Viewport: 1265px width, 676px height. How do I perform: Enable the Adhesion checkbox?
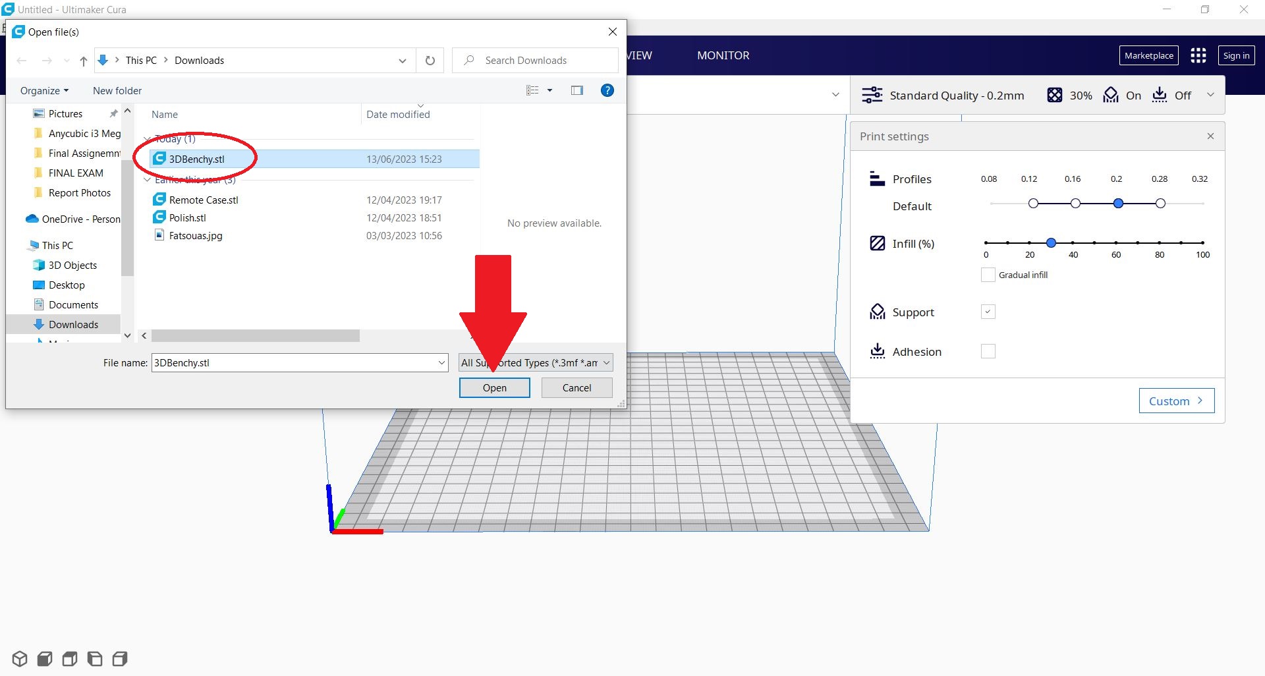[988, 352]
